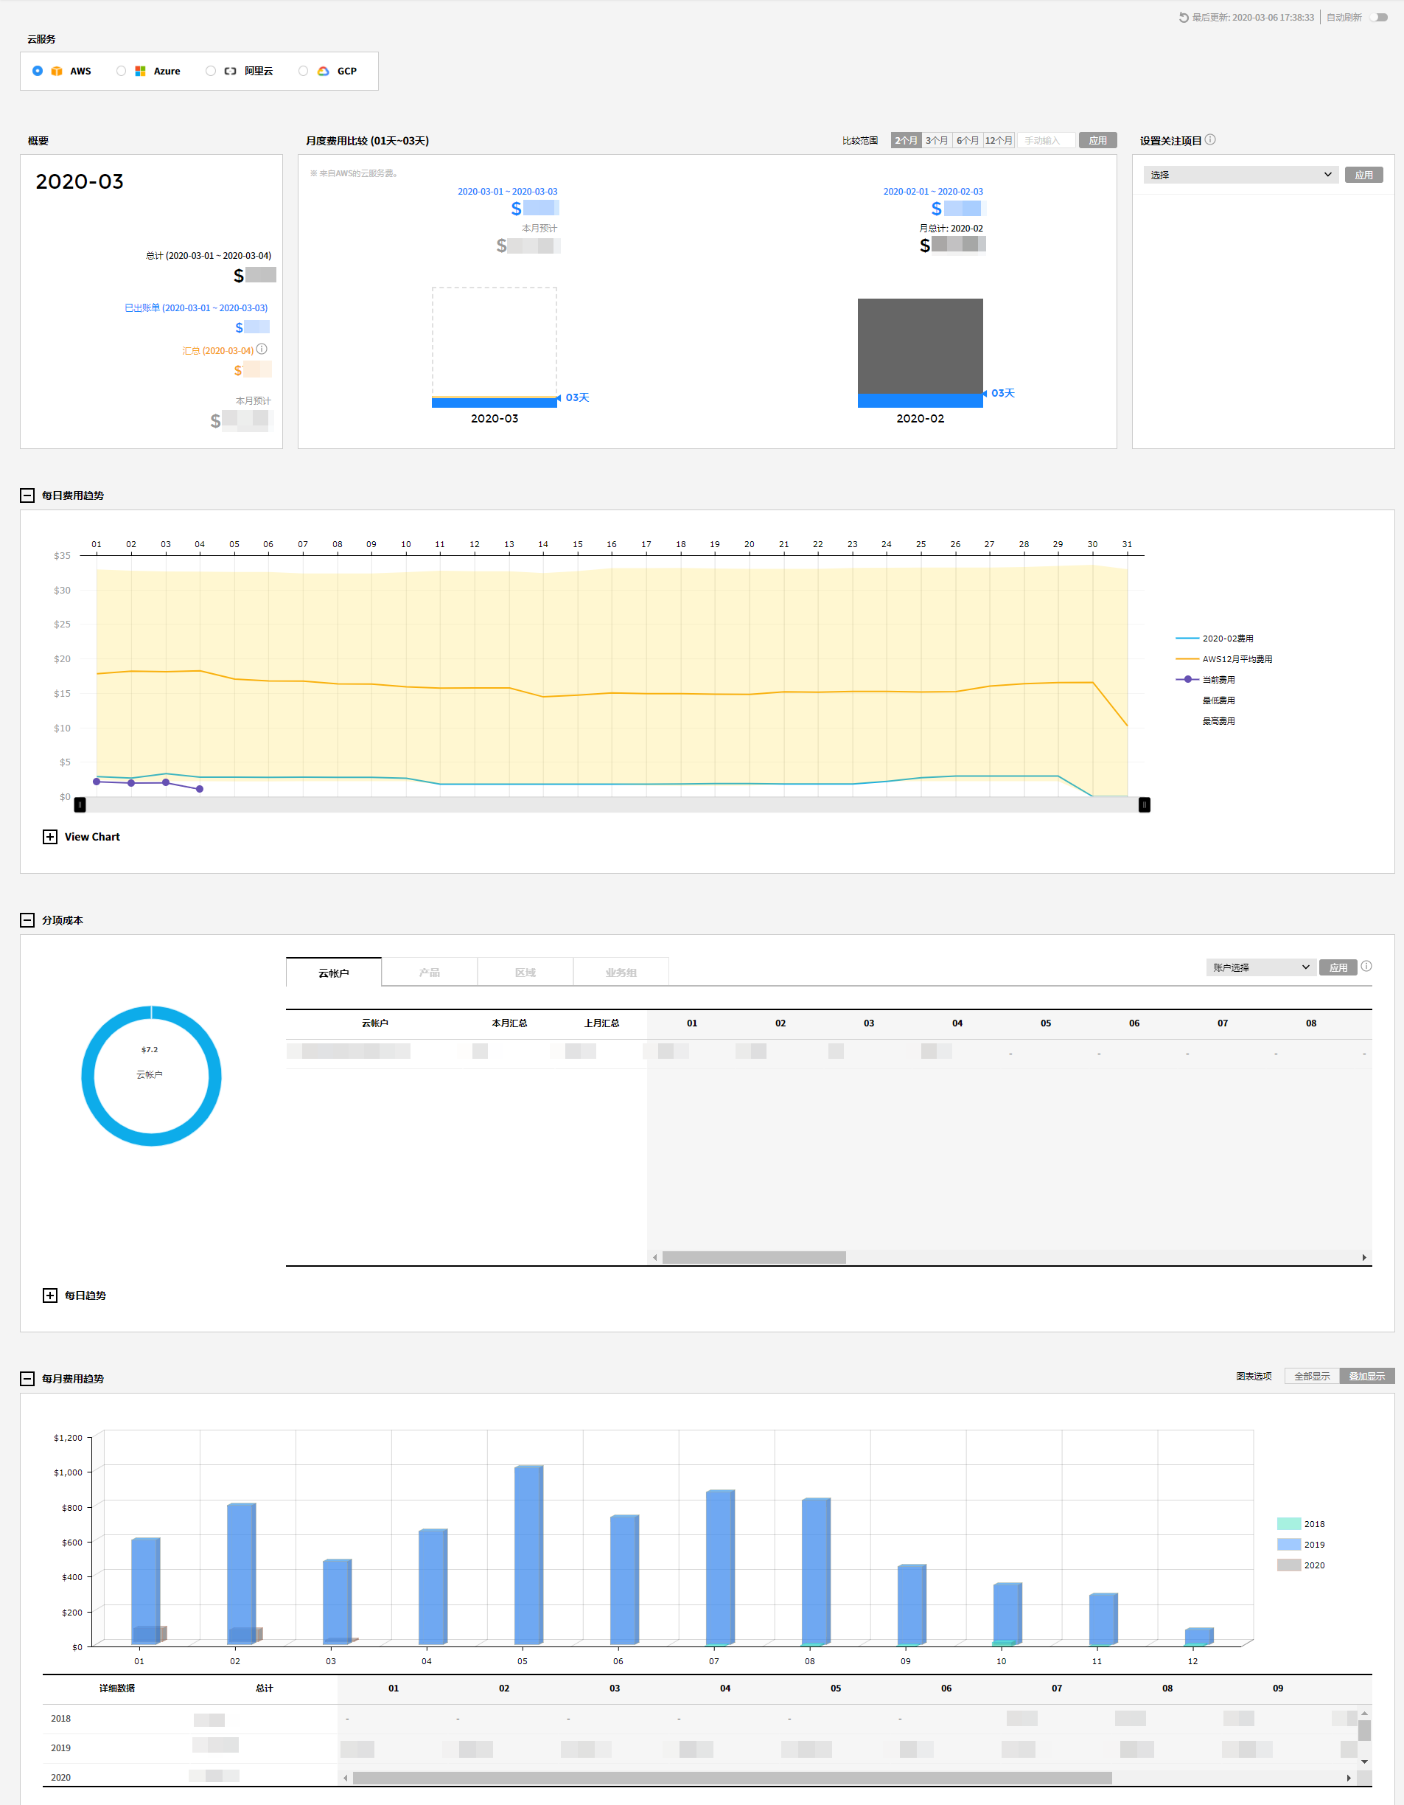Viewport: 1404px width, 1805px height.
Task: Expand the 每日趋势 section
Action: click(x=50, y=1295)
